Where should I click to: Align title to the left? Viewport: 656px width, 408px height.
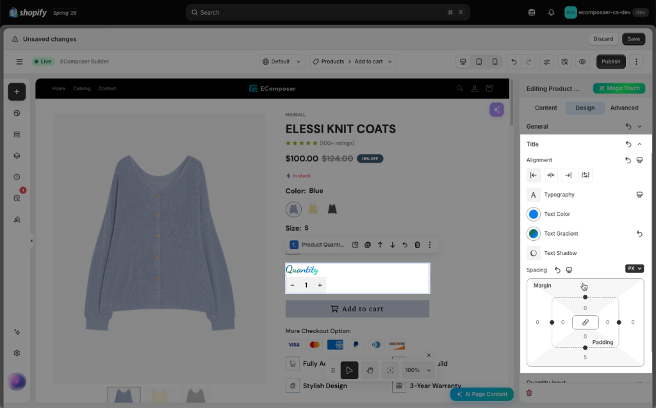click(534, 175)
